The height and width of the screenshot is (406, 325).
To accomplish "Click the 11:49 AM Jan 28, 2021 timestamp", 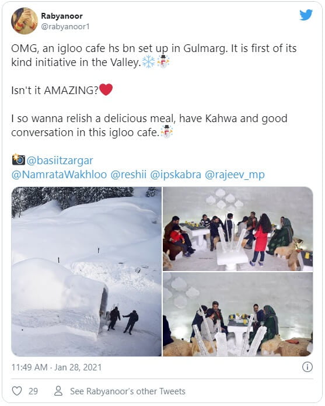I will (57, 367).
